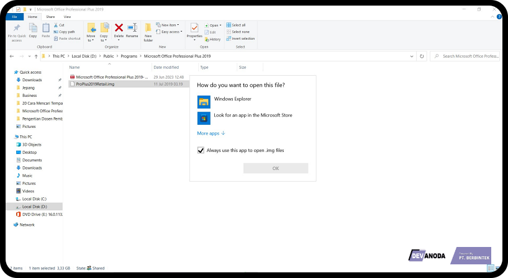
Task: Click the New folder icon
Action: 148,28
